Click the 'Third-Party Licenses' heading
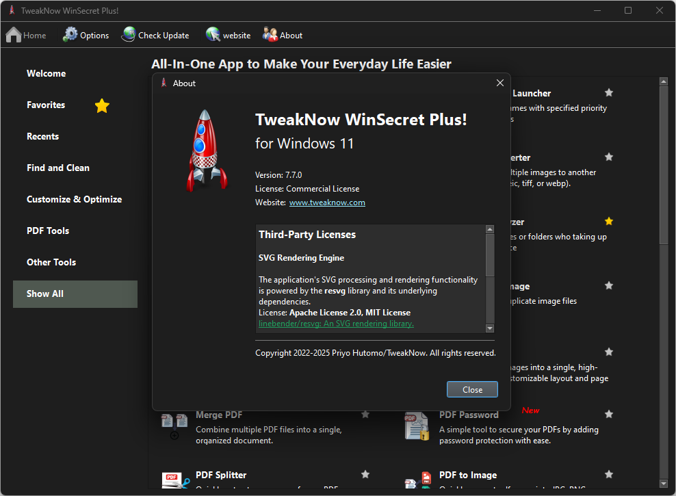676x496 pixels. [307, 235]
